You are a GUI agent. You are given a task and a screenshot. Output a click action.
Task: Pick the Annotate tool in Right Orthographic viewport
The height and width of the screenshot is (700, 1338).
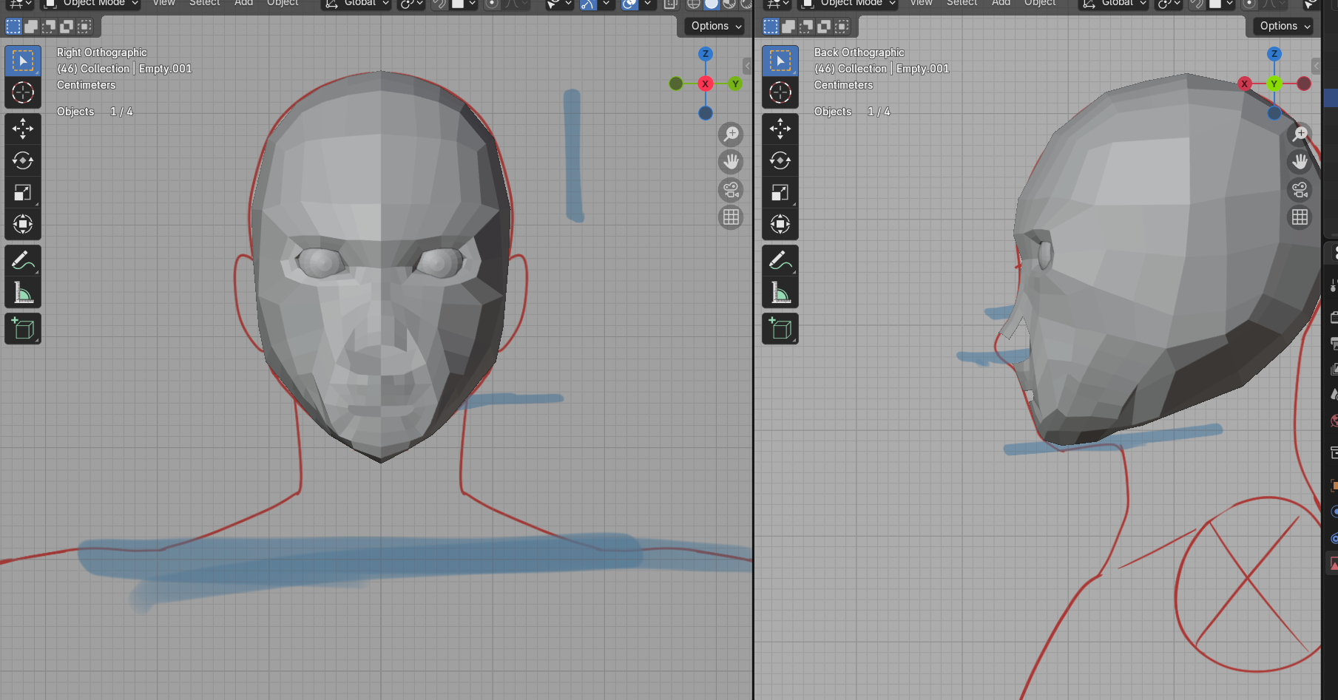(23, 261)
